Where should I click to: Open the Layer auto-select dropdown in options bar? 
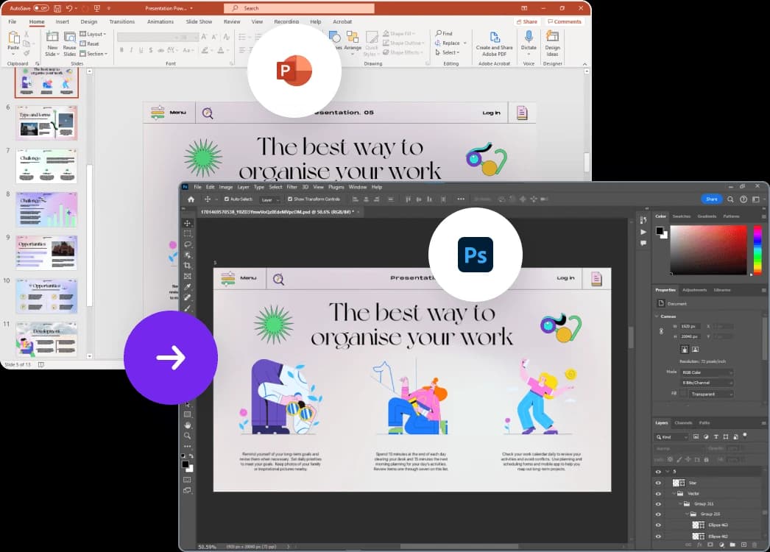(x=269, y=199)
